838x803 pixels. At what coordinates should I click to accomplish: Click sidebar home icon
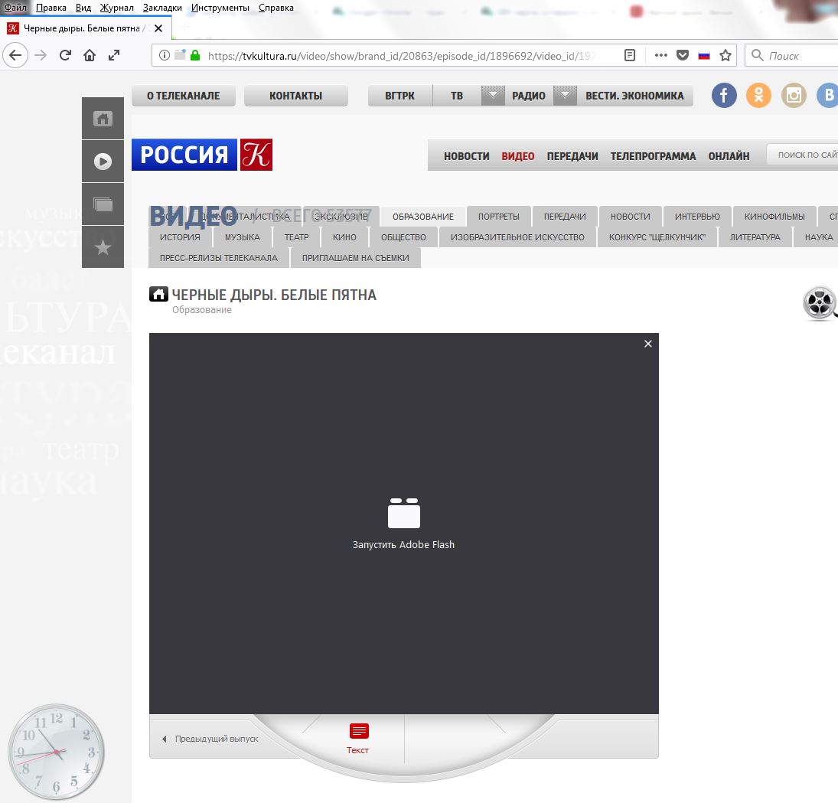tap(103, 118)
